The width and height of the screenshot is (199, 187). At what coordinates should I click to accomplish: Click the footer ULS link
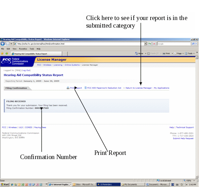pos(21,127)
